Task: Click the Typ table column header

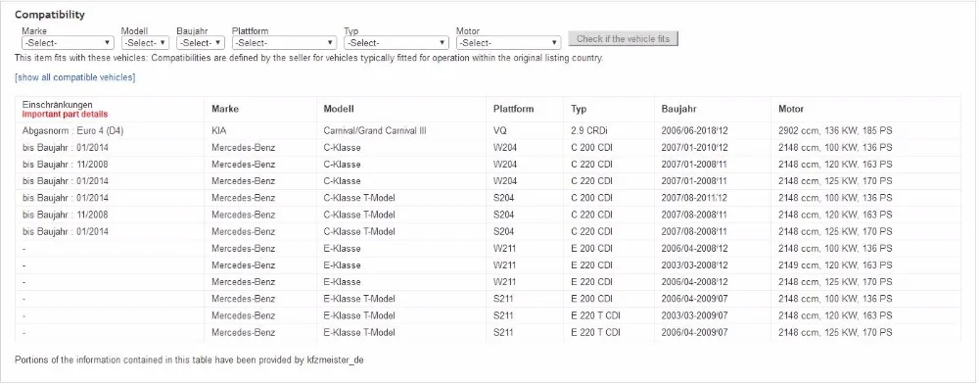Action: pyautogui.click(x=579, y=110)
